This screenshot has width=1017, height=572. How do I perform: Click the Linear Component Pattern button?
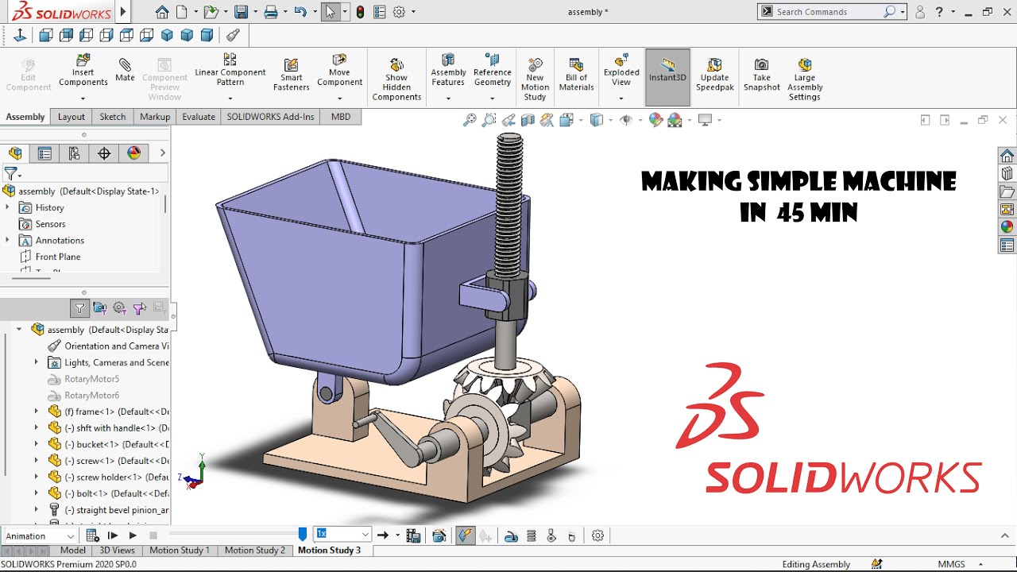point(230,70)
